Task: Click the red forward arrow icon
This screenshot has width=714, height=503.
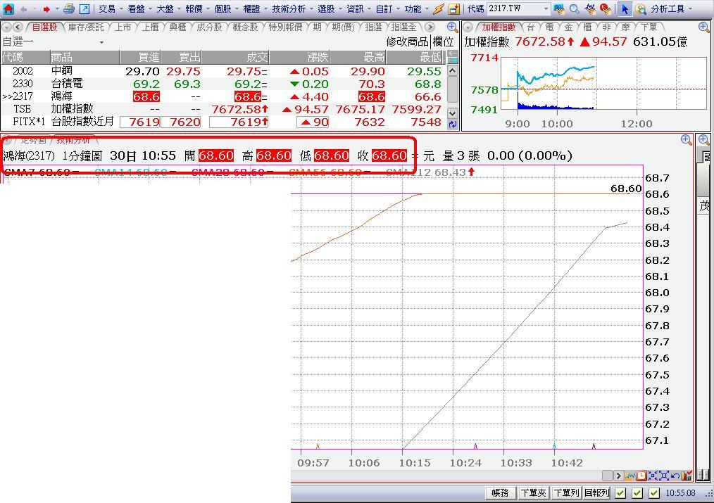Action: 46,8
